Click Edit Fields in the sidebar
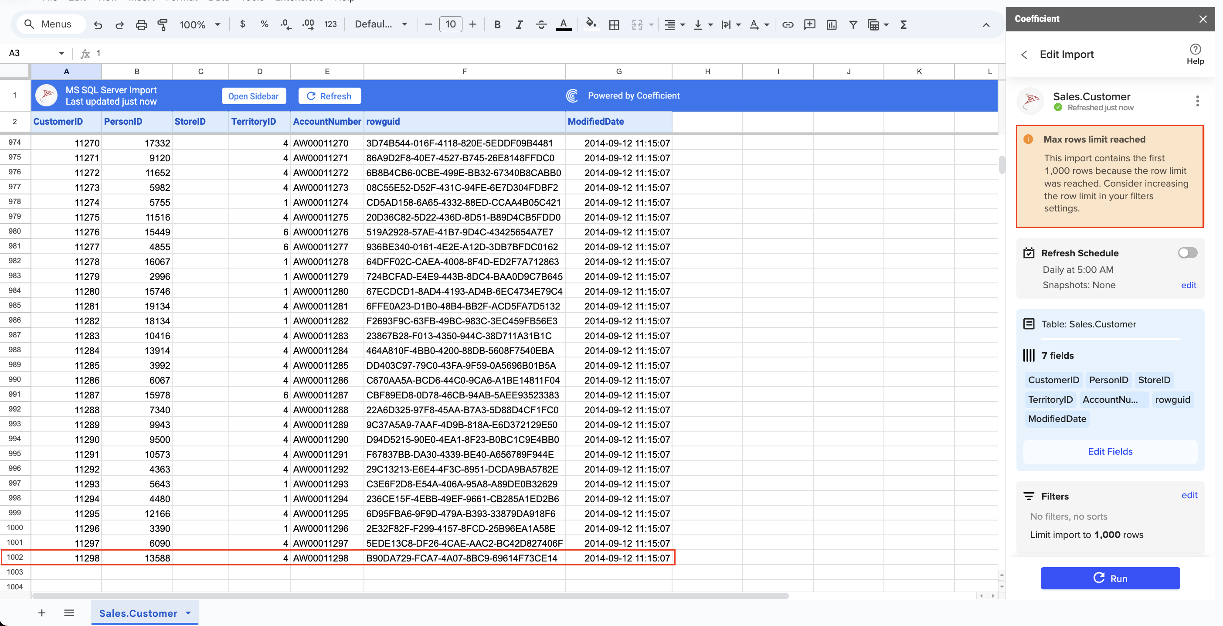 point(1110,451)
